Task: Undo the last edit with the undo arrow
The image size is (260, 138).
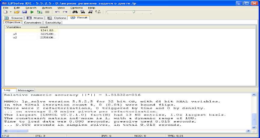Action: [57, 12]
